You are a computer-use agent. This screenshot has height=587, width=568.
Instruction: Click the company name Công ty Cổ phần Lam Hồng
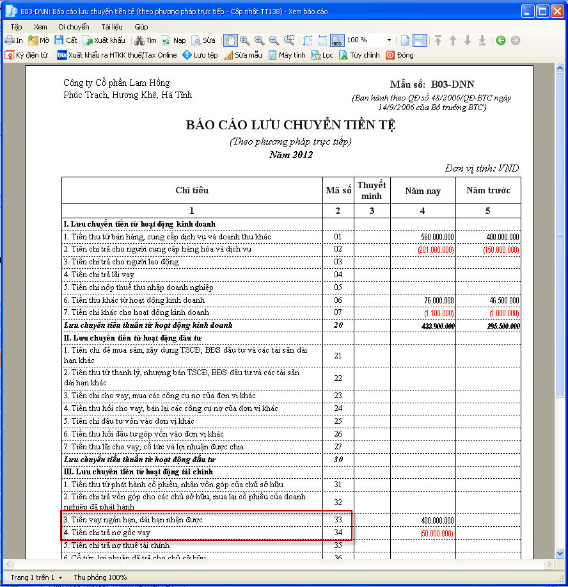116,83
